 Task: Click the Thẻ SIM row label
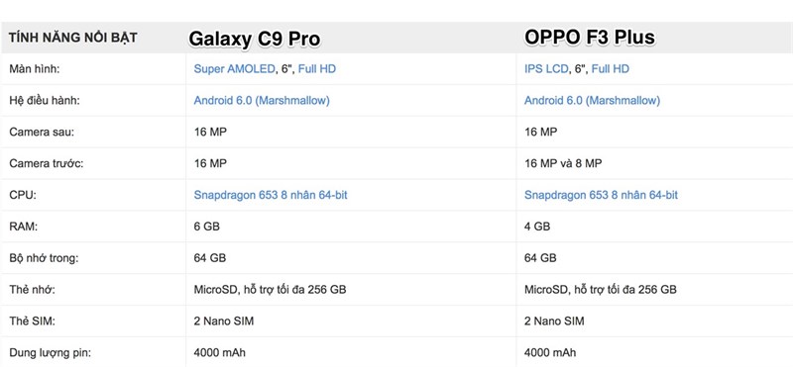click(31, 321)
